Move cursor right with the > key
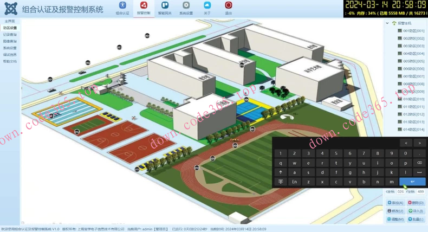The width and height of the screenshot is (428, 232). (419, 143)
